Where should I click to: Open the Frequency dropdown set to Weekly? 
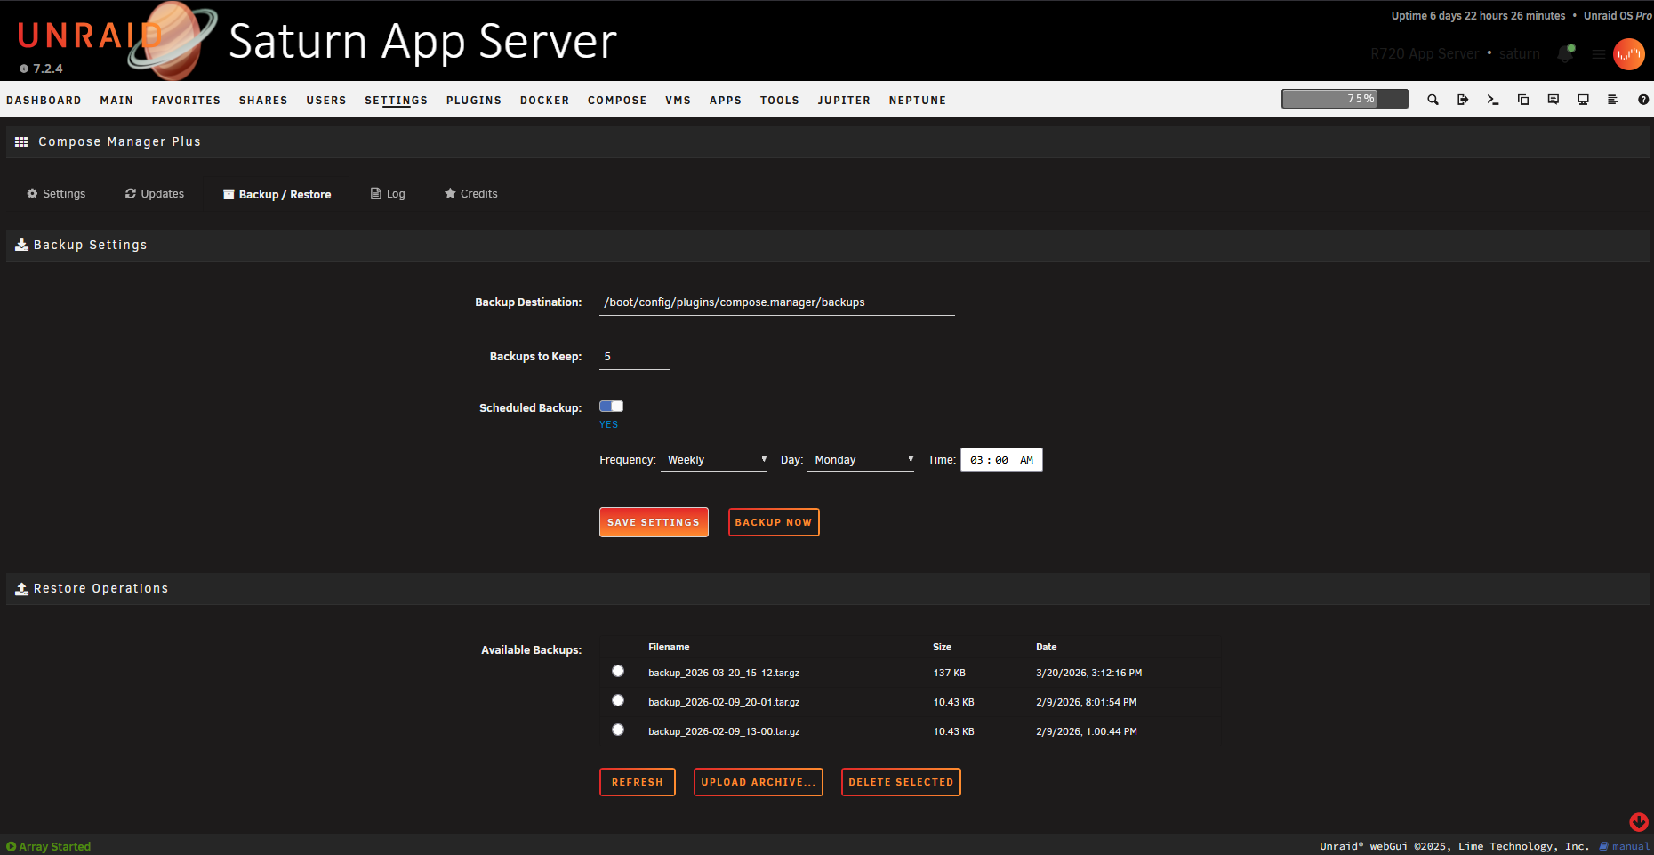click(x=714, y=460)
